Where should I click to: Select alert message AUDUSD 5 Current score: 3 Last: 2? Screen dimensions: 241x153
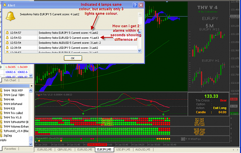(x=70, y=43)
